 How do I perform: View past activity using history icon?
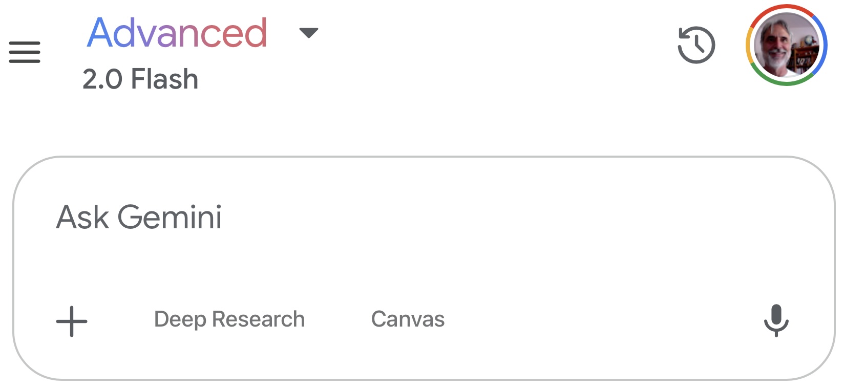click(696, 45)
